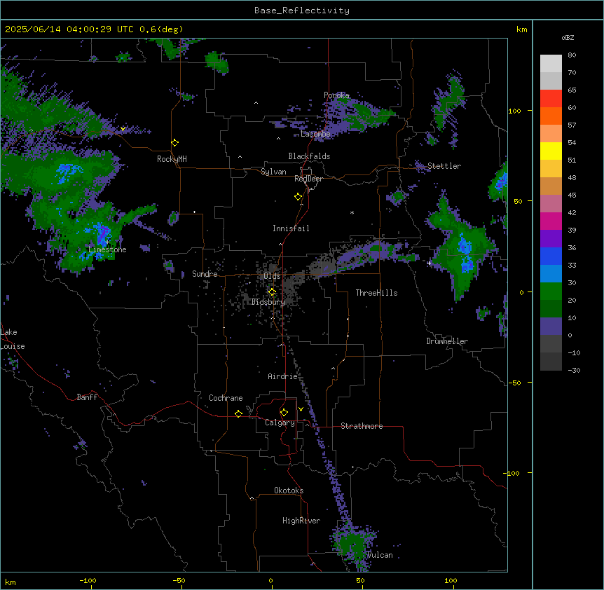Click the yellow diamond marker above RockyMH
This screenshot has height=590, width=604.
(x=174, y=142)
